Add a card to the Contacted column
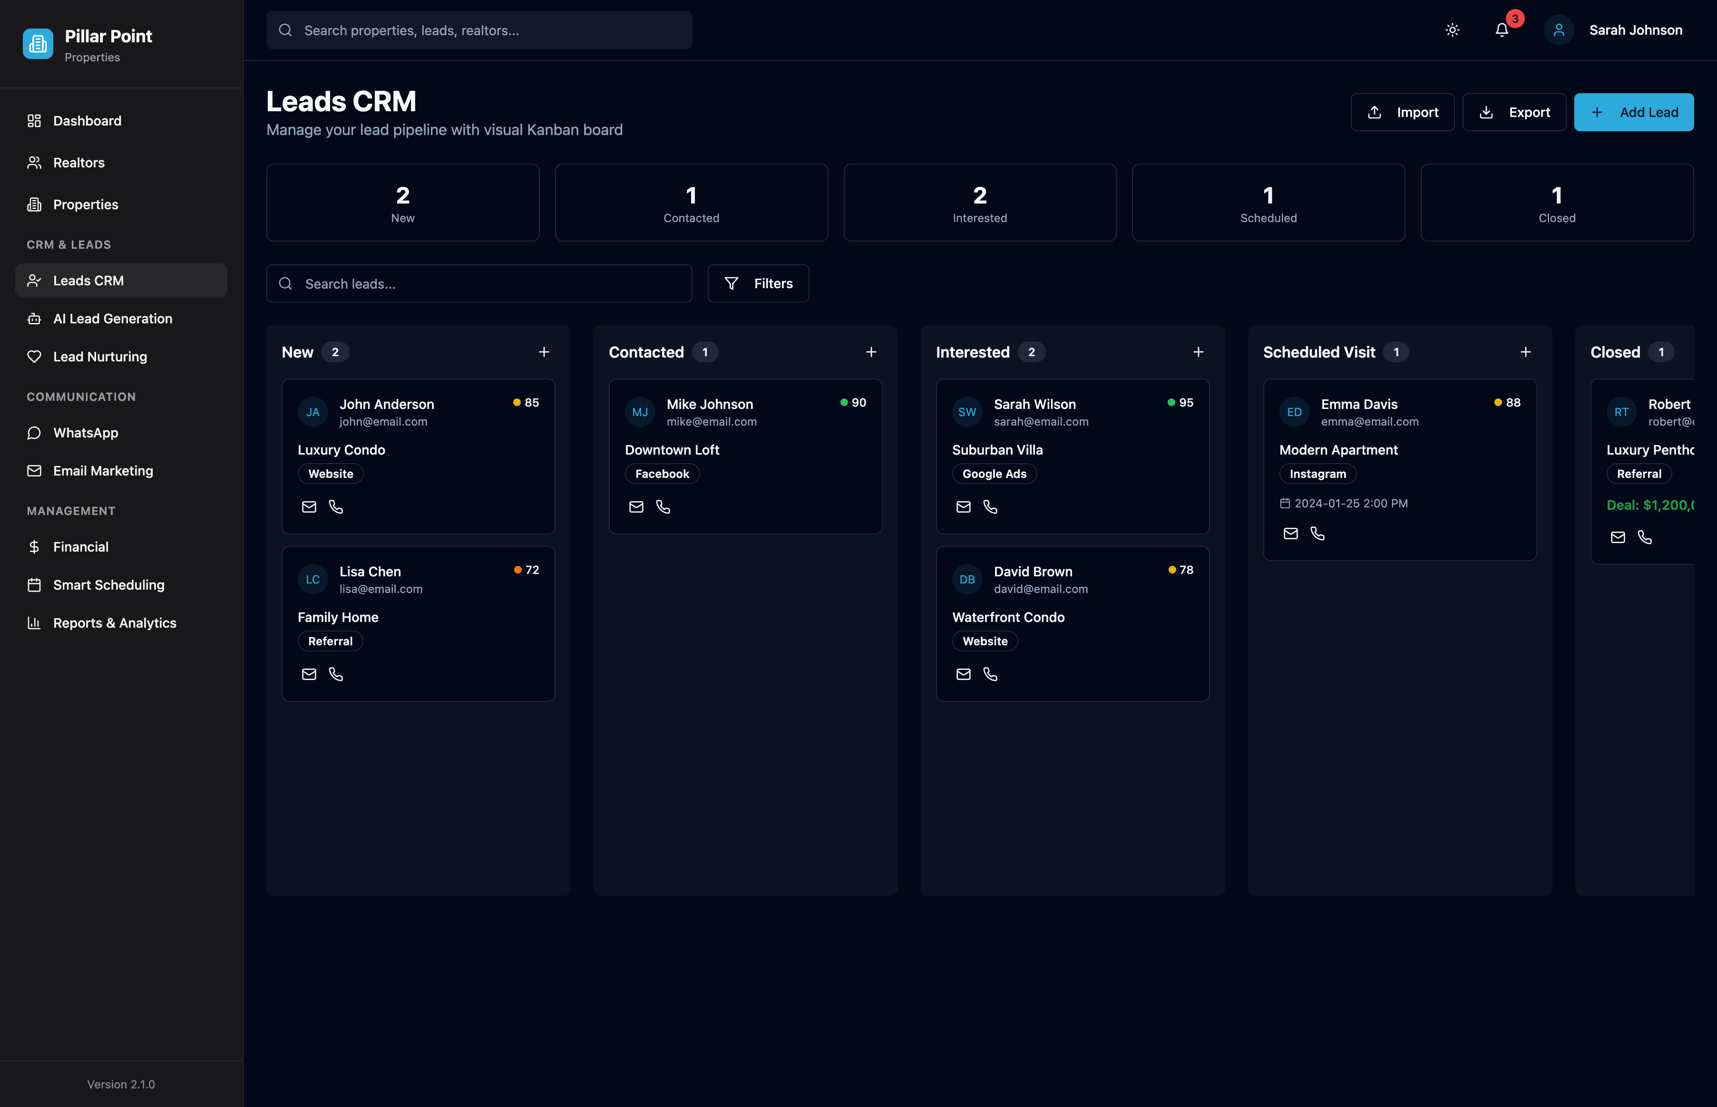The width and height of the screenshot is (1717, 1107). click(x=871, y=352)
